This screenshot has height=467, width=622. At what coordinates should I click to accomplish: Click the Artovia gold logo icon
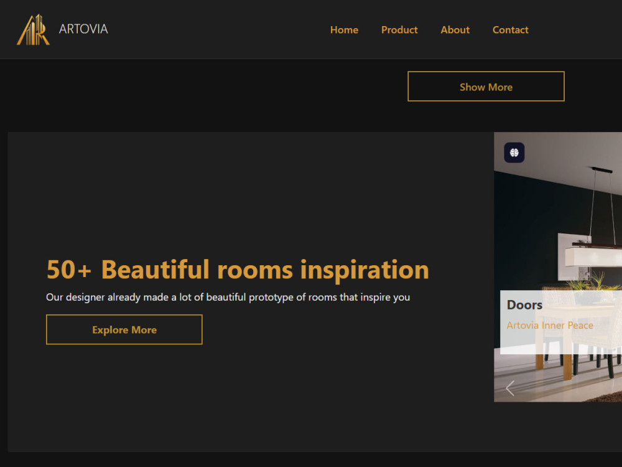[33, 29]
